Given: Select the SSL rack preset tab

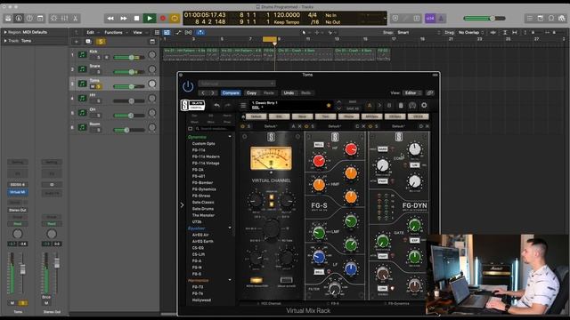Looking at the screenshot, I should (279, 116).
